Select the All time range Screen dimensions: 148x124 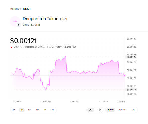tap(53, 110)
